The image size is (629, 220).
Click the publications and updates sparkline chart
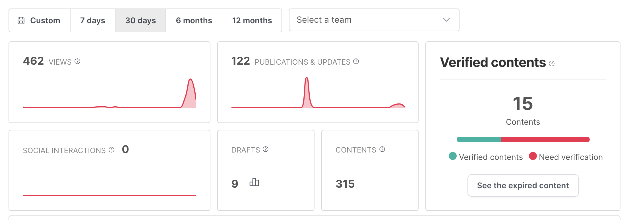pyautogui.click(x=318, y=92)
